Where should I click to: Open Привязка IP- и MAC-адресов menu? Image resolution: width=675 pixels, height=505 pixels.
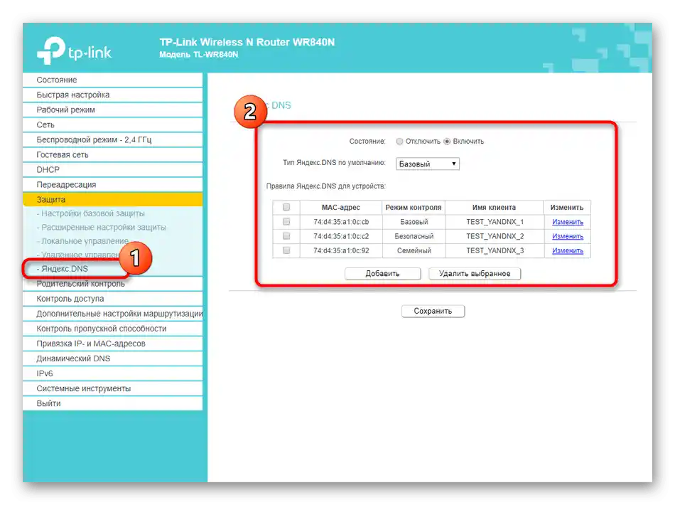coord(112,344)
